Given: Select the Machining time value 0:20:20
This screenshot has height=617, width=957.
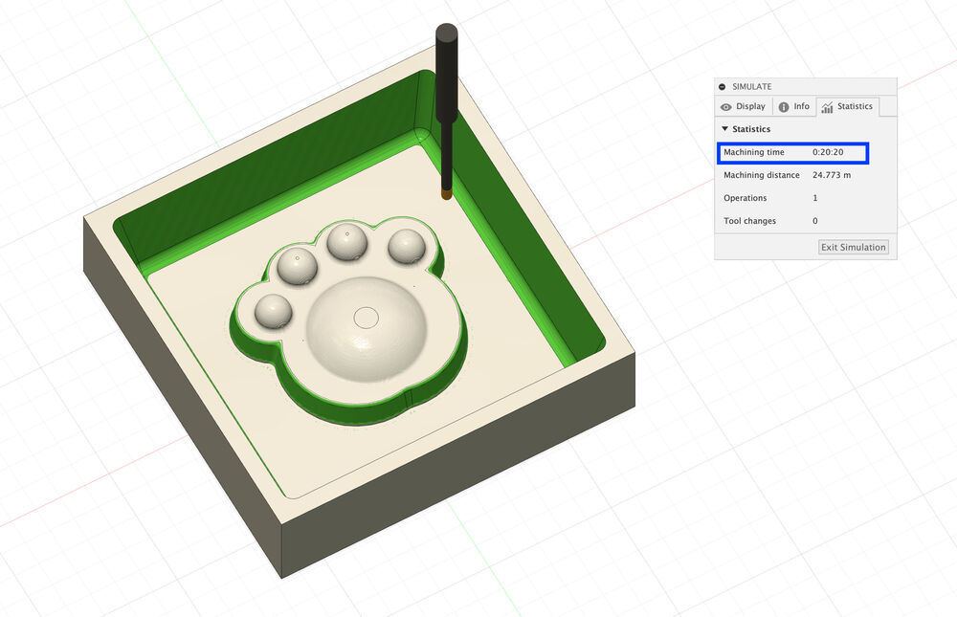Looking at the screenshot, I should (828, 152).
